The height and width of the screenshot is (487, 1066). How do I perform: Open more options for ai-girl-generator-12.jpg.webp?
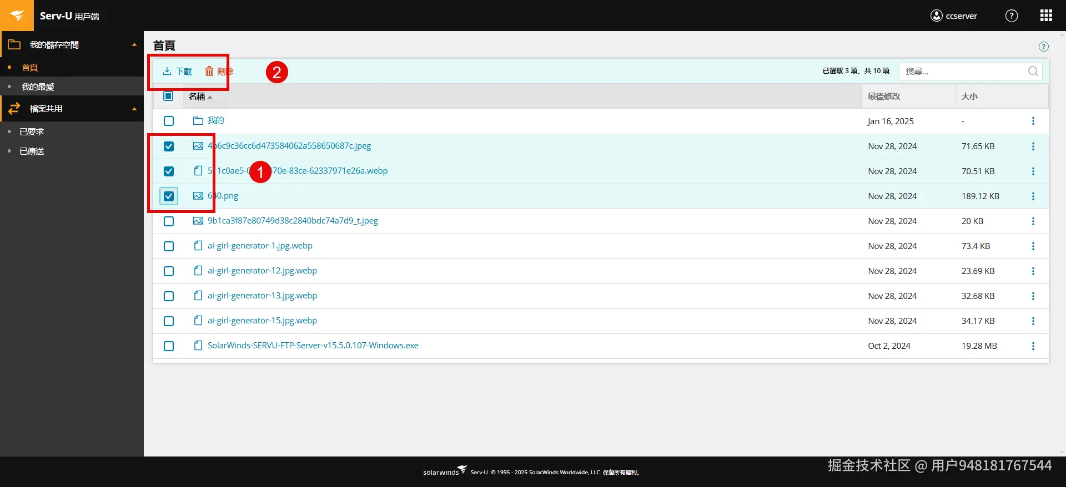(x=1033, y=271)
